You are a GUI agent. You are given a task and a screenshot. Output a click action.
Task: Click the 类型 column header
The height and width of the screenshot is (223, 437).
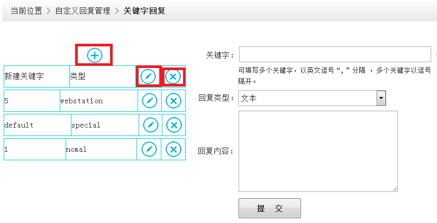[x=102, y=76]
